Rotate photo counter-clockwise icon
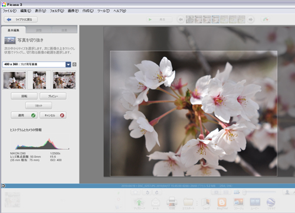Viewport: 295px width, 213px height. point(147,192)
